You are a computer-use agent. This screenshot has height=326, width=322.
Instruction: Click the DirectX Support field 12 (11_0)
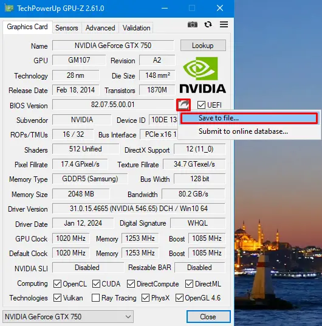pyautogui.click(x=200, y=149)
